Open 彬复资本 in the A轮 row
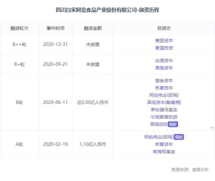The height and width of the screenshot is (181, 215). 164,144
